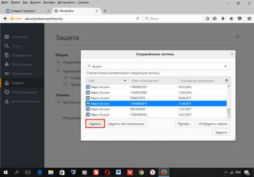Click Отобразить пароли button
Image resolution: width=254 pixels, height=177 pixels.
213,124
